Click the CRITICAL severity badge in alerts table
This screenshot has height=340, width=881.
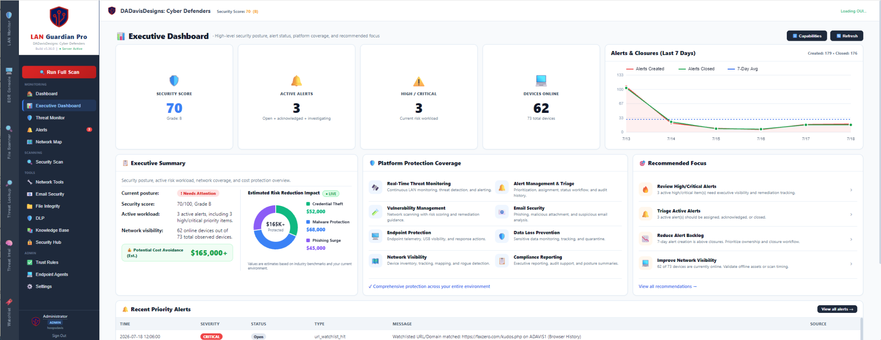pyautogui.click(x=211, y=337)
